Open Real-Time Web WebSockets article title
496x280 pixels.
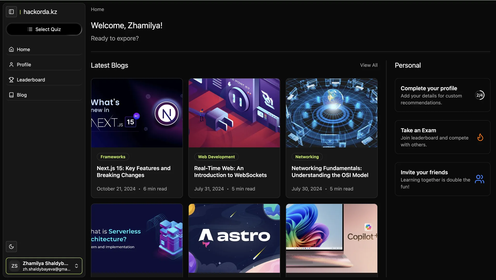point(230,172)
